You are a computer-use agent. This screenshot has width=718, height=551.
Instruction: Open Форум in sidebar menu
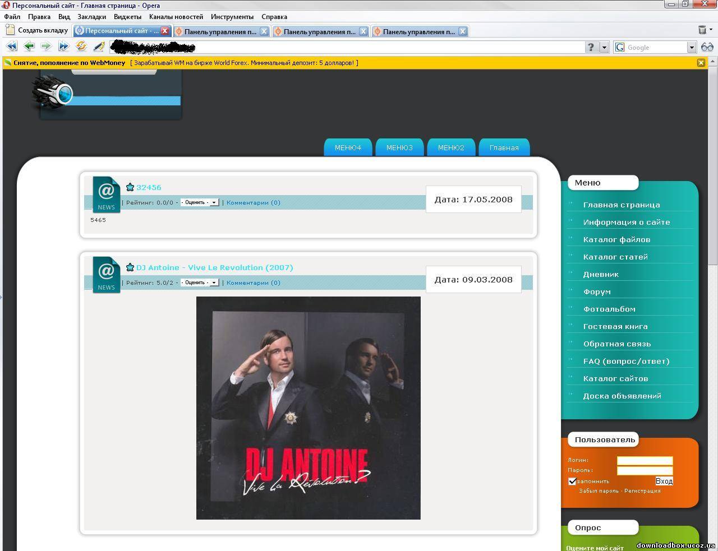[x=597, y=291]
